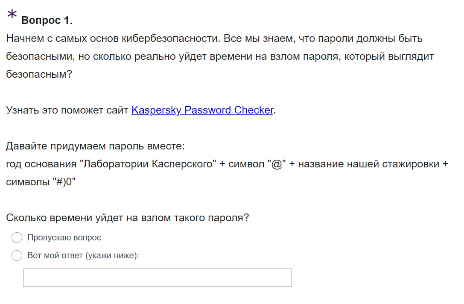The height and width of the screenshot is (304, 464).
Task: Click the line "Давайте придумаем пароль вместе:"
Action: pos(95,146)
